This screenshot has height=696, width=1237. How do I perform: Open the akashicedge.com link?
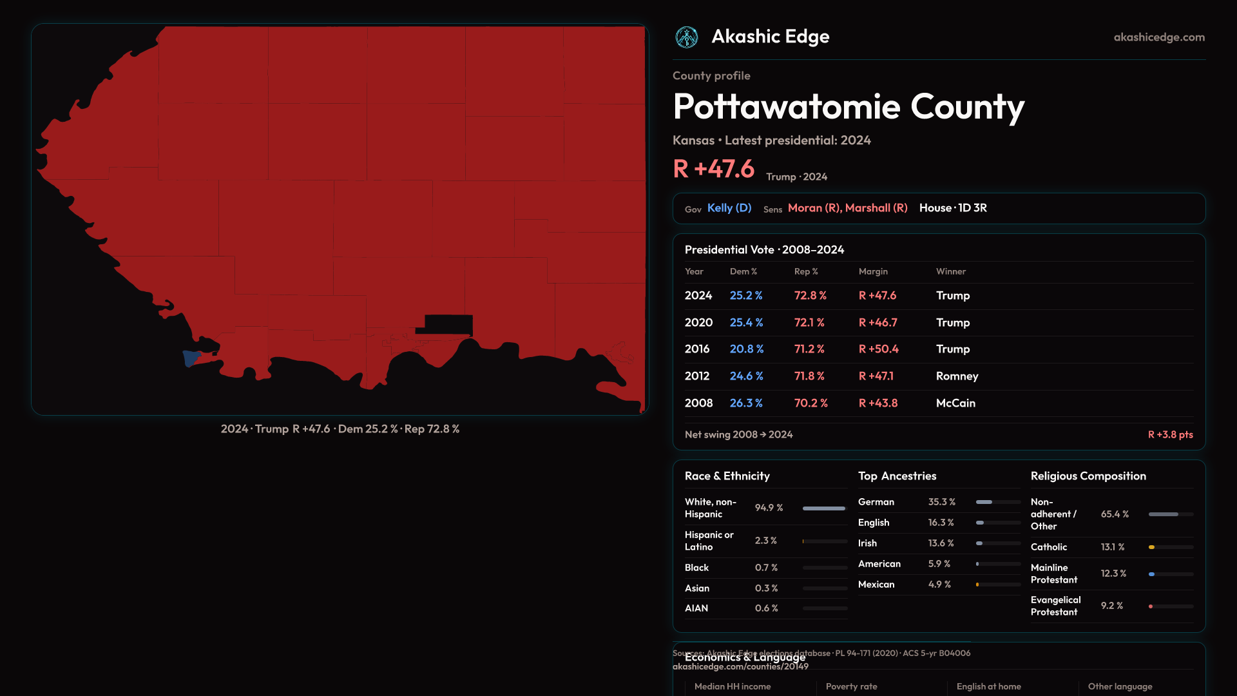pyautogui.click(x=1158, y=37)
